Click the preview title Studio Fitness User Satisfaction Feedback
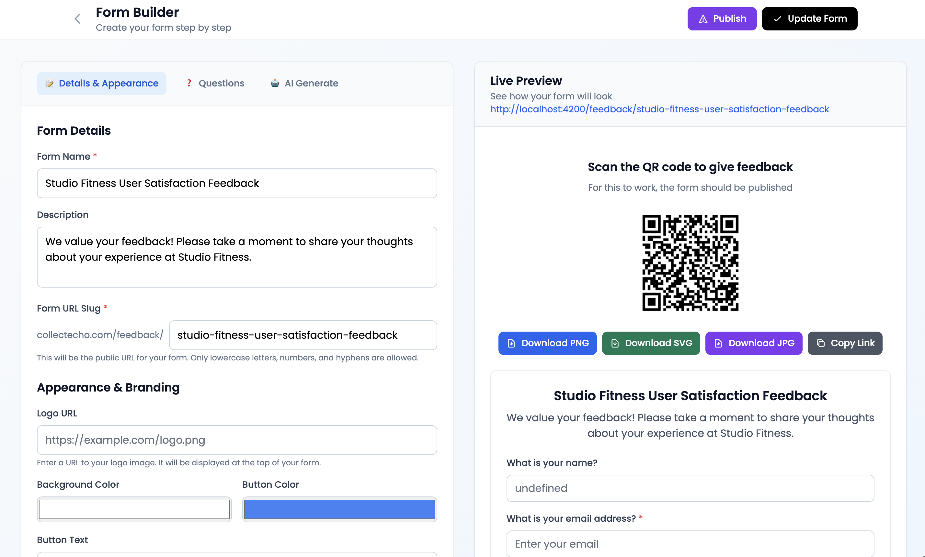 coord(690,396)
